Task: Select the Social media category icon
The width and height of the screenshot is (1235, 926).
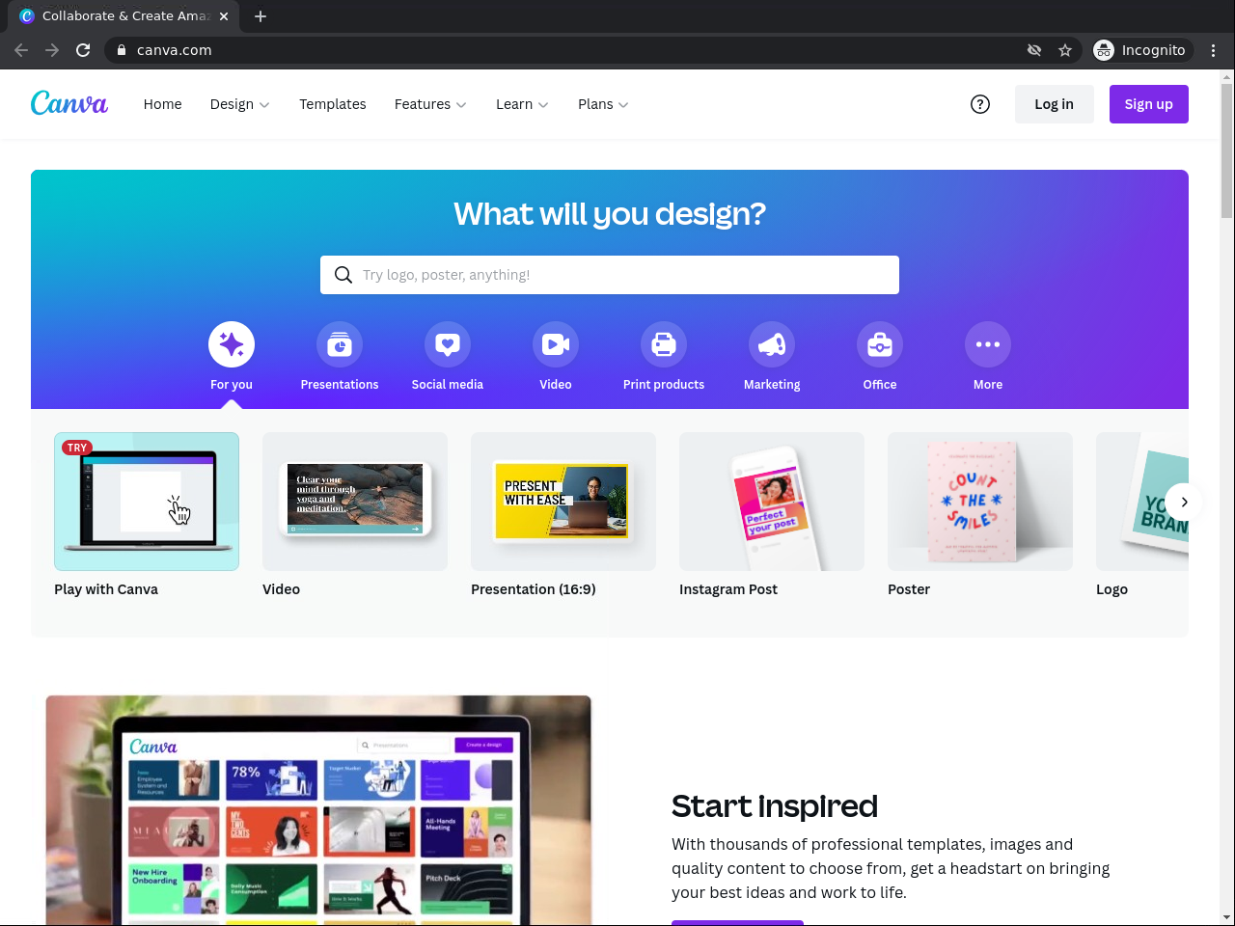Action: (448, 344)
